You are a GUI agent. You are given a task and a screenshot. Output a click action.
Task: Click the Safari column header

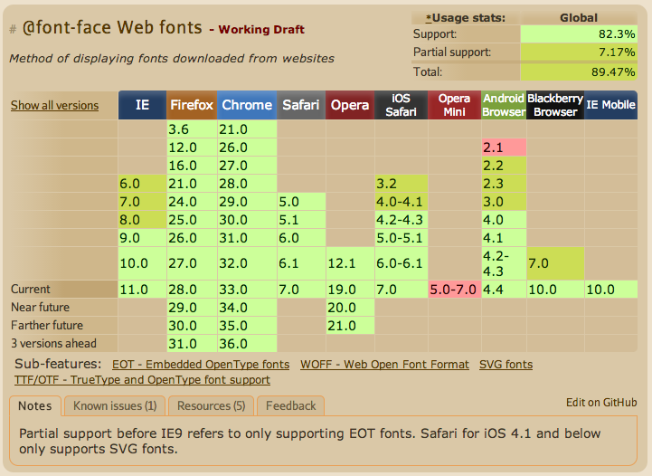click(x=301, y=105)
